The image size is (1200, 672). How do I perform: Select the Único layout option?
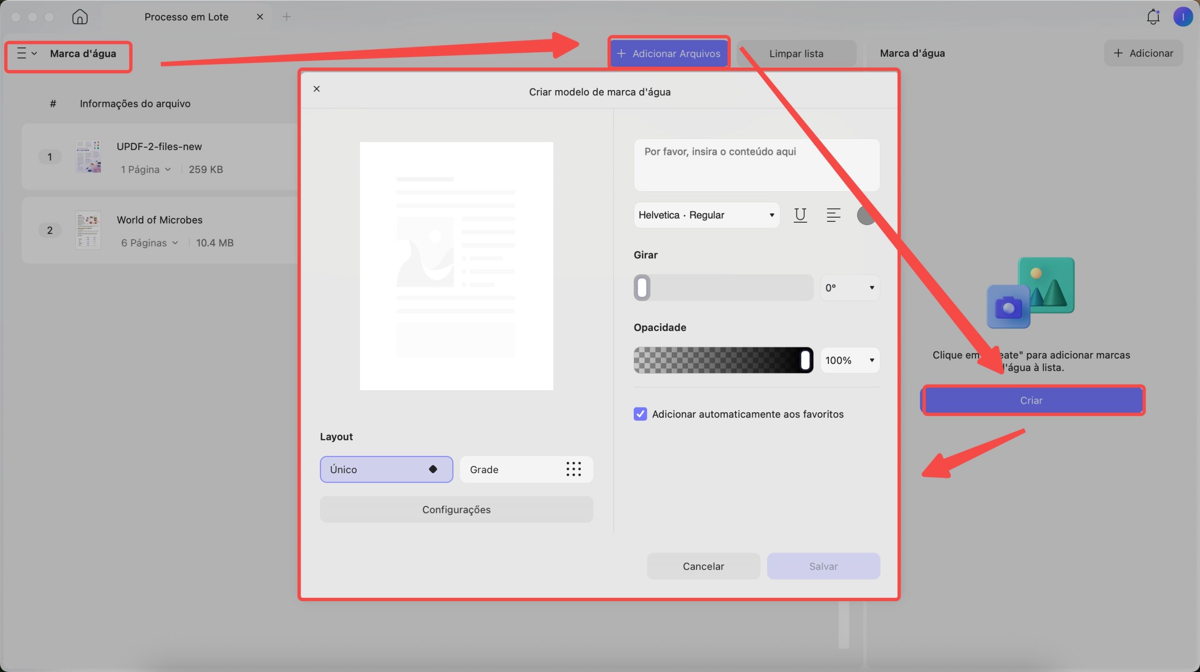tap(386, 469)
